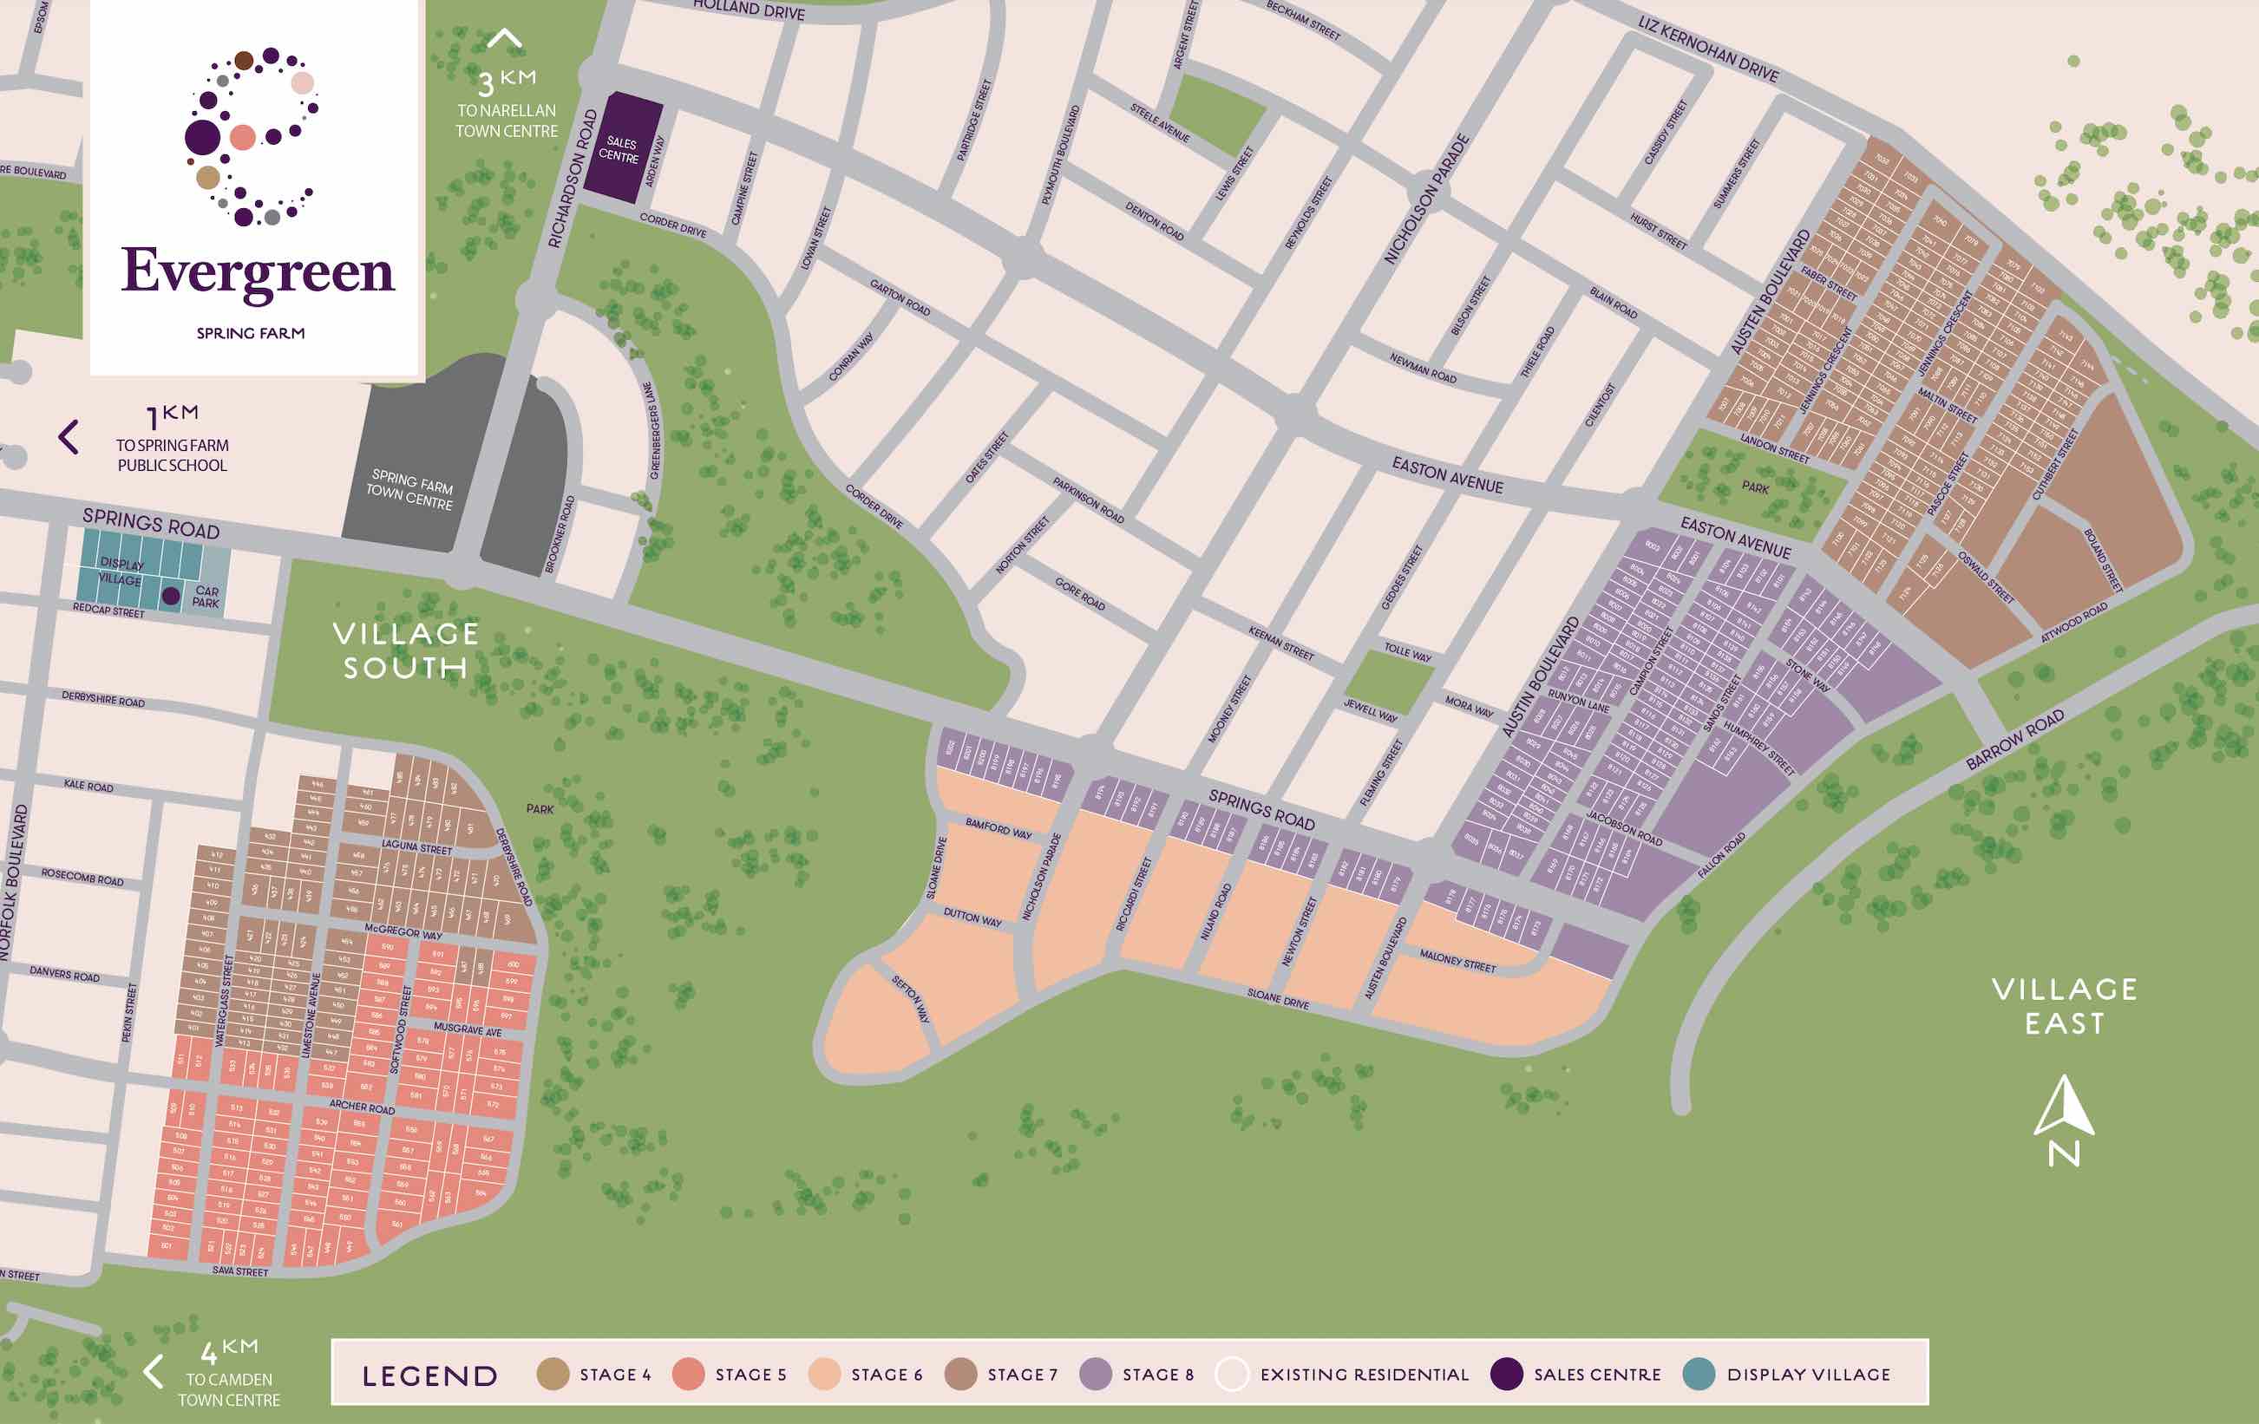Click the purple dot in Display Village
This screenshot has height=1424, width=2259.
[171, 596]
